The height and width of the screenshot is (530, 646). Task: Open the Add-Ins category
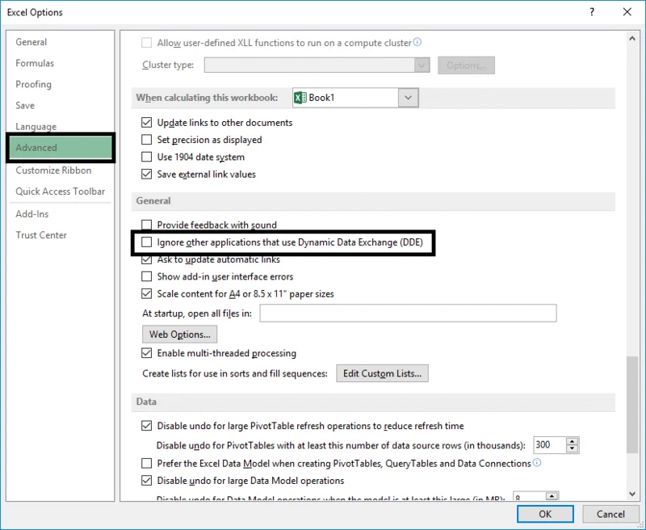(x=32, y=214)
